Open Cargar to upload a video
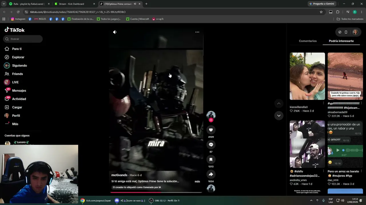 pos(17,107)
